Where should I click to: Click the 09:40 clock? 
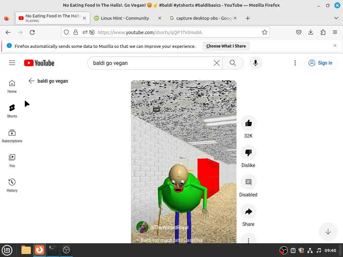(330, 250)
